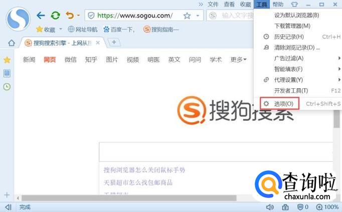342x212 pixels.
Task: Close the 搜狗搜索引擎 tab
Action: pos(98,43)
